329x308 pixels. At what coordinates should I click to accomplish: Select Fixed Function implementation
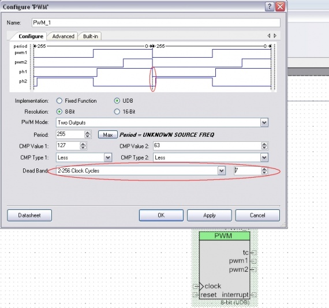[59, 101]
